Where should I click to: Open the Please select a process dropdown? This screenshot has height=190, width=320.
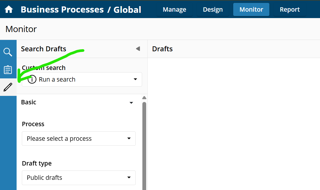pyautogui.click(x=79, y=138)
